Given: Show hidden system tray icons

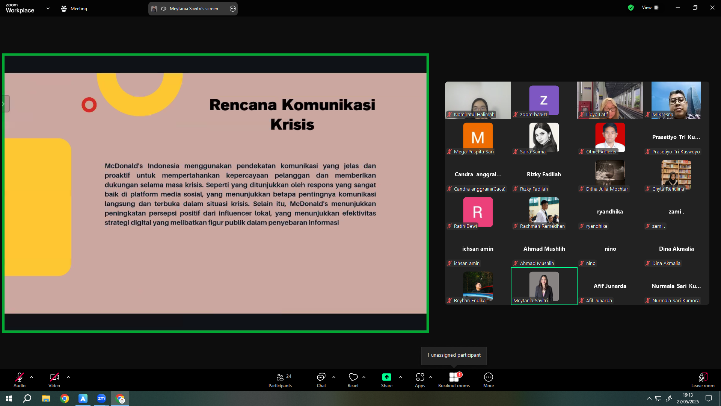Looking at the screenshot, I should coord(649,398).
